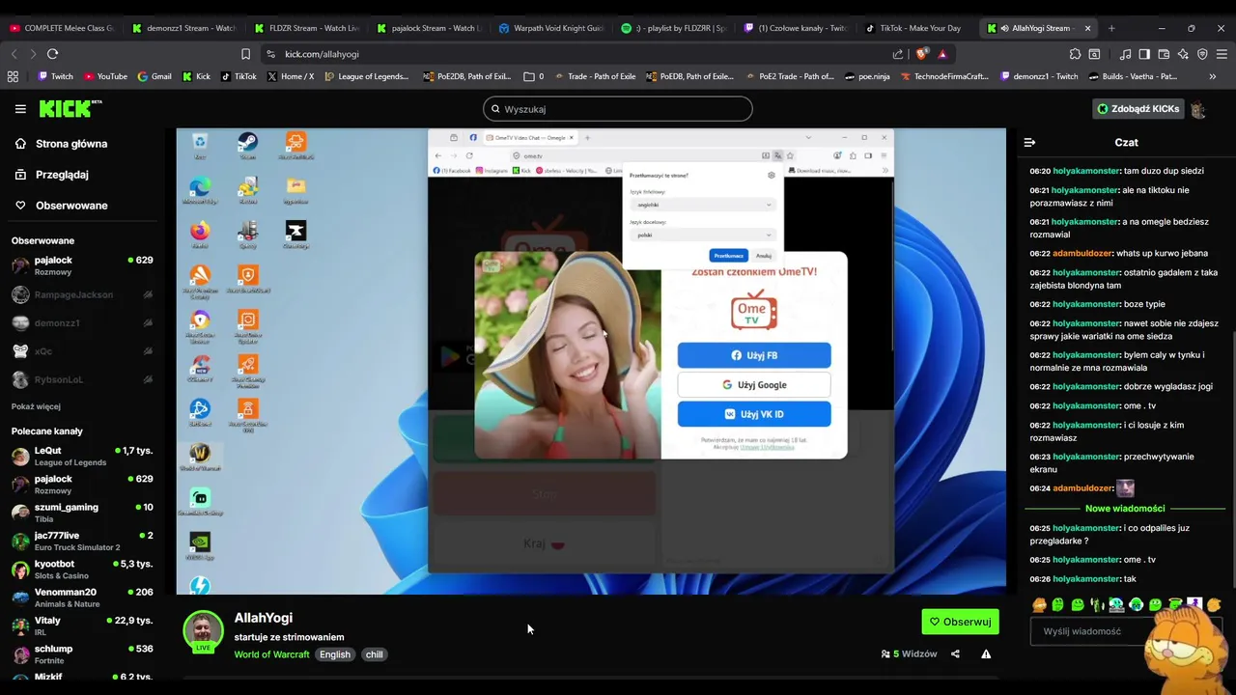Click the browser back arrow
Screen dimensions: 1236x695
click(x=14, y=54)
